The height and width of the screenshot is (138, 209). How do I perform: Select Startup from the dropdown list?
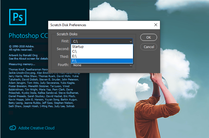click(78, 46)
